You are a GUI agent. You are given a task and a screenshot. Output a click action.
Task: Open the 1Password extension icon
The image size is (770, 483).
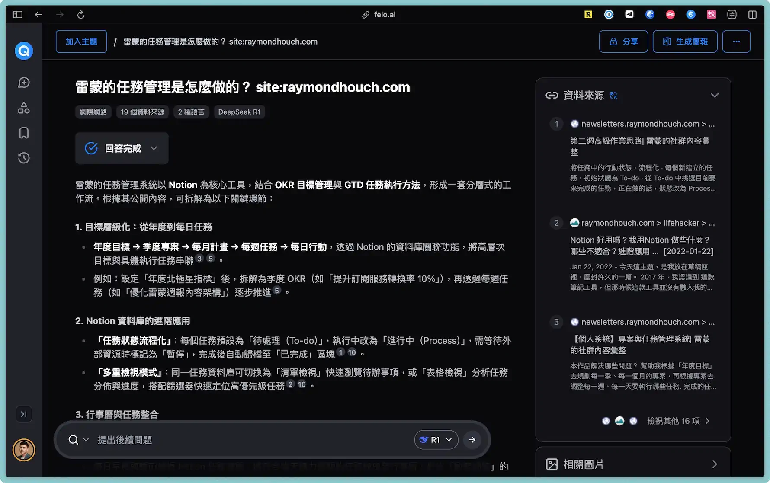point(609,15)
